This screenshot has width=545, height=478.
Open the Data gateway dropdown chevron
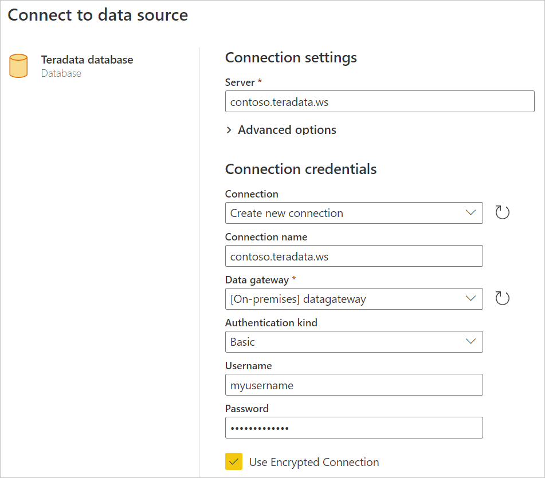point(470,298)
